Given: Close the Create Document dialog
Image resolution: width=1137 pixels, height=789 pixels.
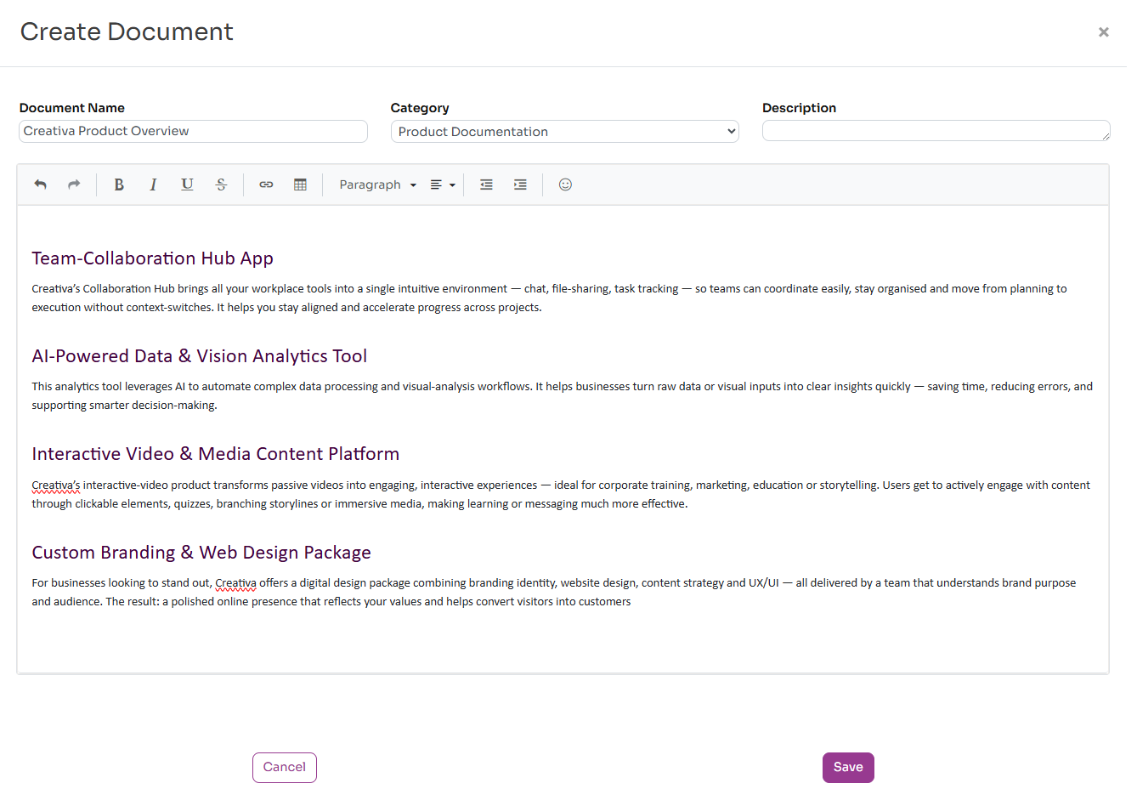Looking at the screenshot, I should [x=1103, y=32].
